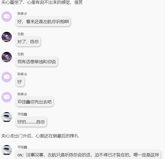This screenshot has width=165, height=159.
Task: Click the 陈春会 name above '邓佳鑫你先出去吧'
Action: tap(22, 94)
